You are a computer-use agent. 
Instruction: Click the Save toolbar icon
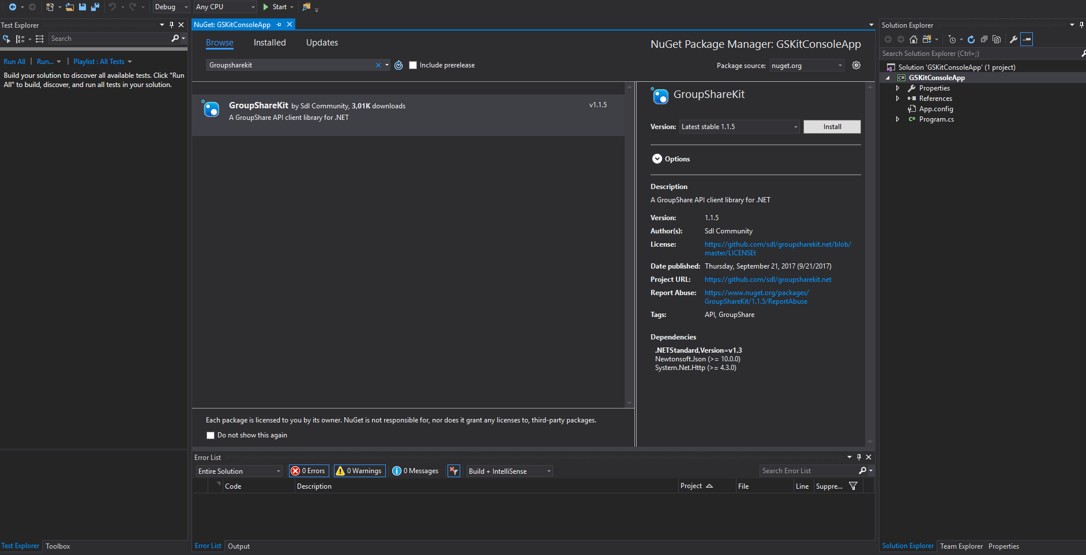pos(82,7)
